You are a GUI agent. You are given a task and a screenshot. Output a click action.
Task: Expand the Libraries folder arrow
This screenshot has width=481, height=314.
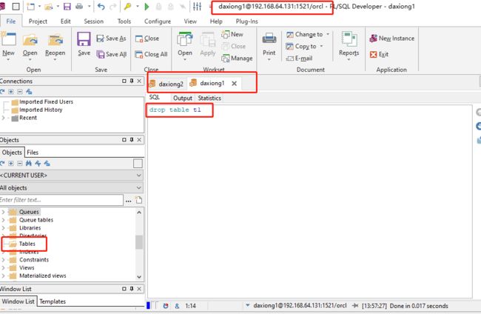pyautogui.click(x=3, y=228)
